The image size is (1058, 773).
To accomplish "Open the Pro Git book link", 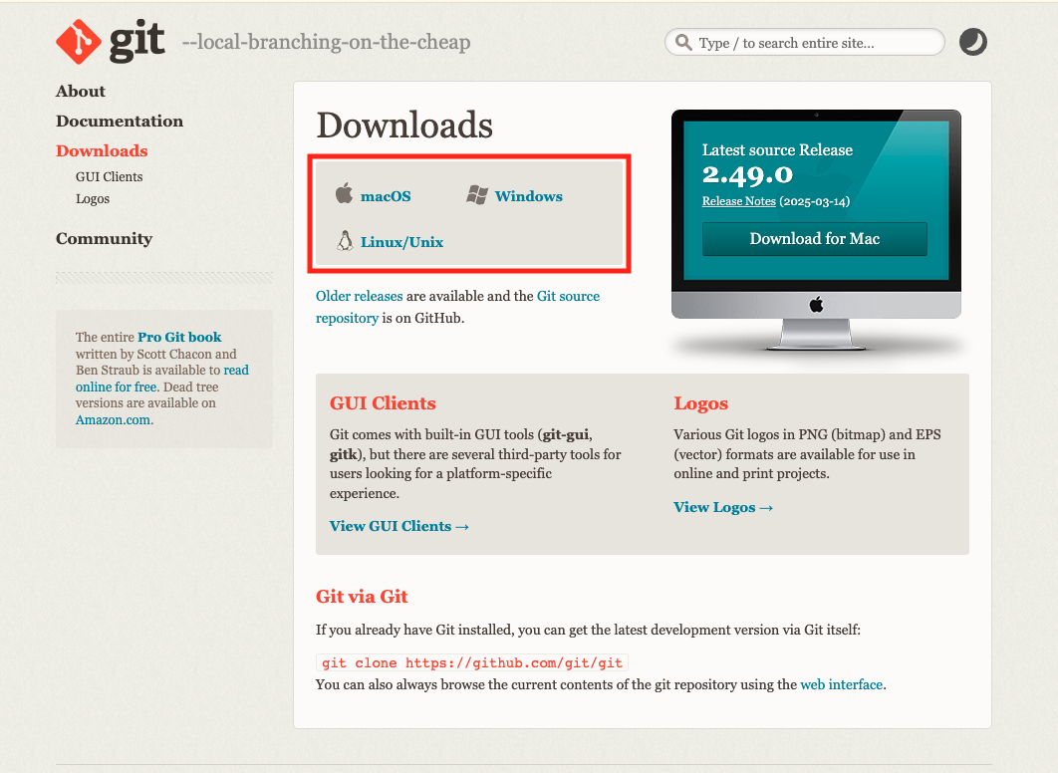I will pyautogui.click(x=179, y=338).
